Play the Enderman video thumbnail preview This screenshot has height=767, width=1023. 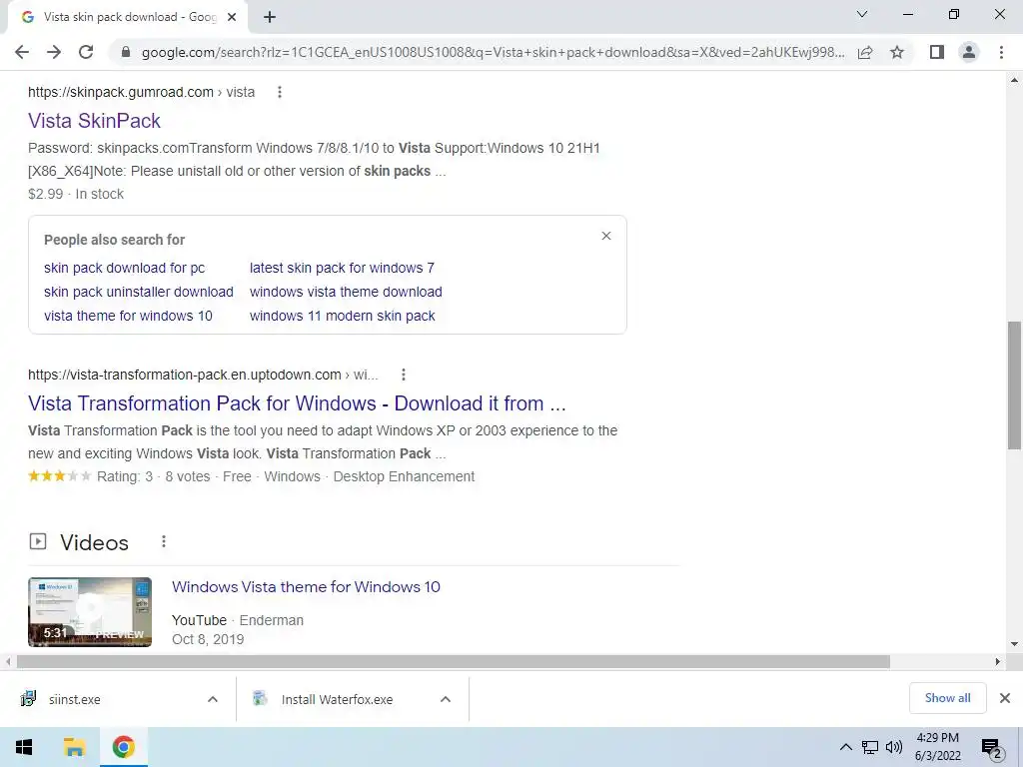click(90, 612)
